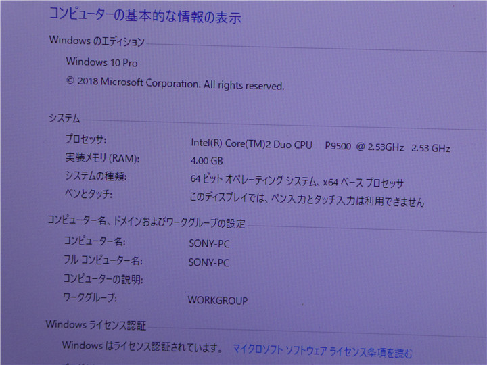Screen dimensions: 487x365
Task: Select the Windows 10 Pro edition text
Action: pos(101,62)
